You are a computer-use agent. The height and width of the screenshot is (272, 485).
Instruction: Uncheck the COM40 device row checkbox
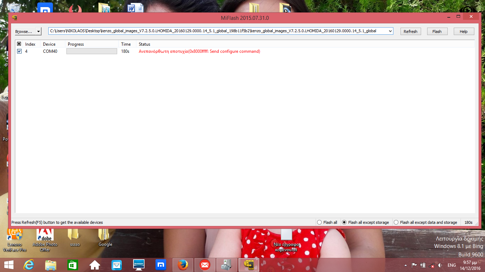20,51
